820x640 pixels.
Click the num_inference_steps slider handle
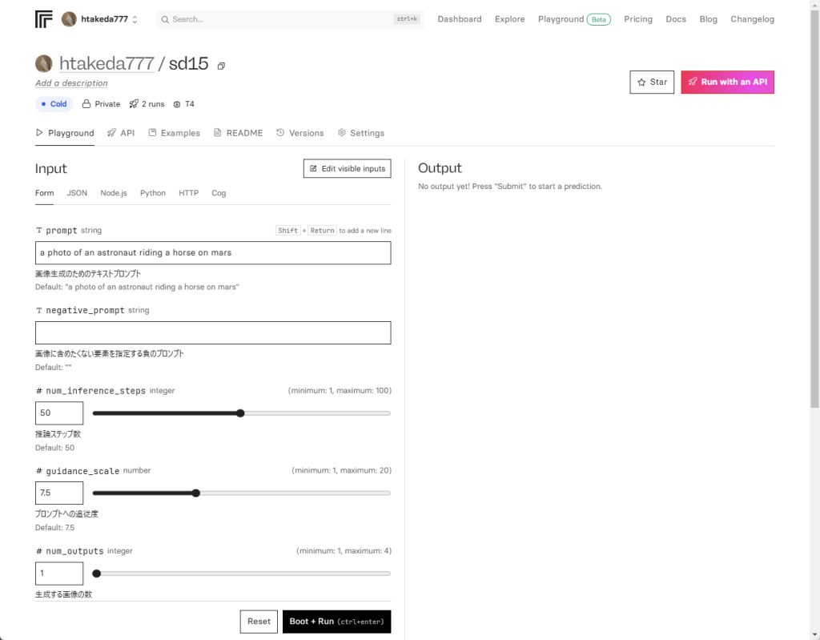[x=240, y=413]
